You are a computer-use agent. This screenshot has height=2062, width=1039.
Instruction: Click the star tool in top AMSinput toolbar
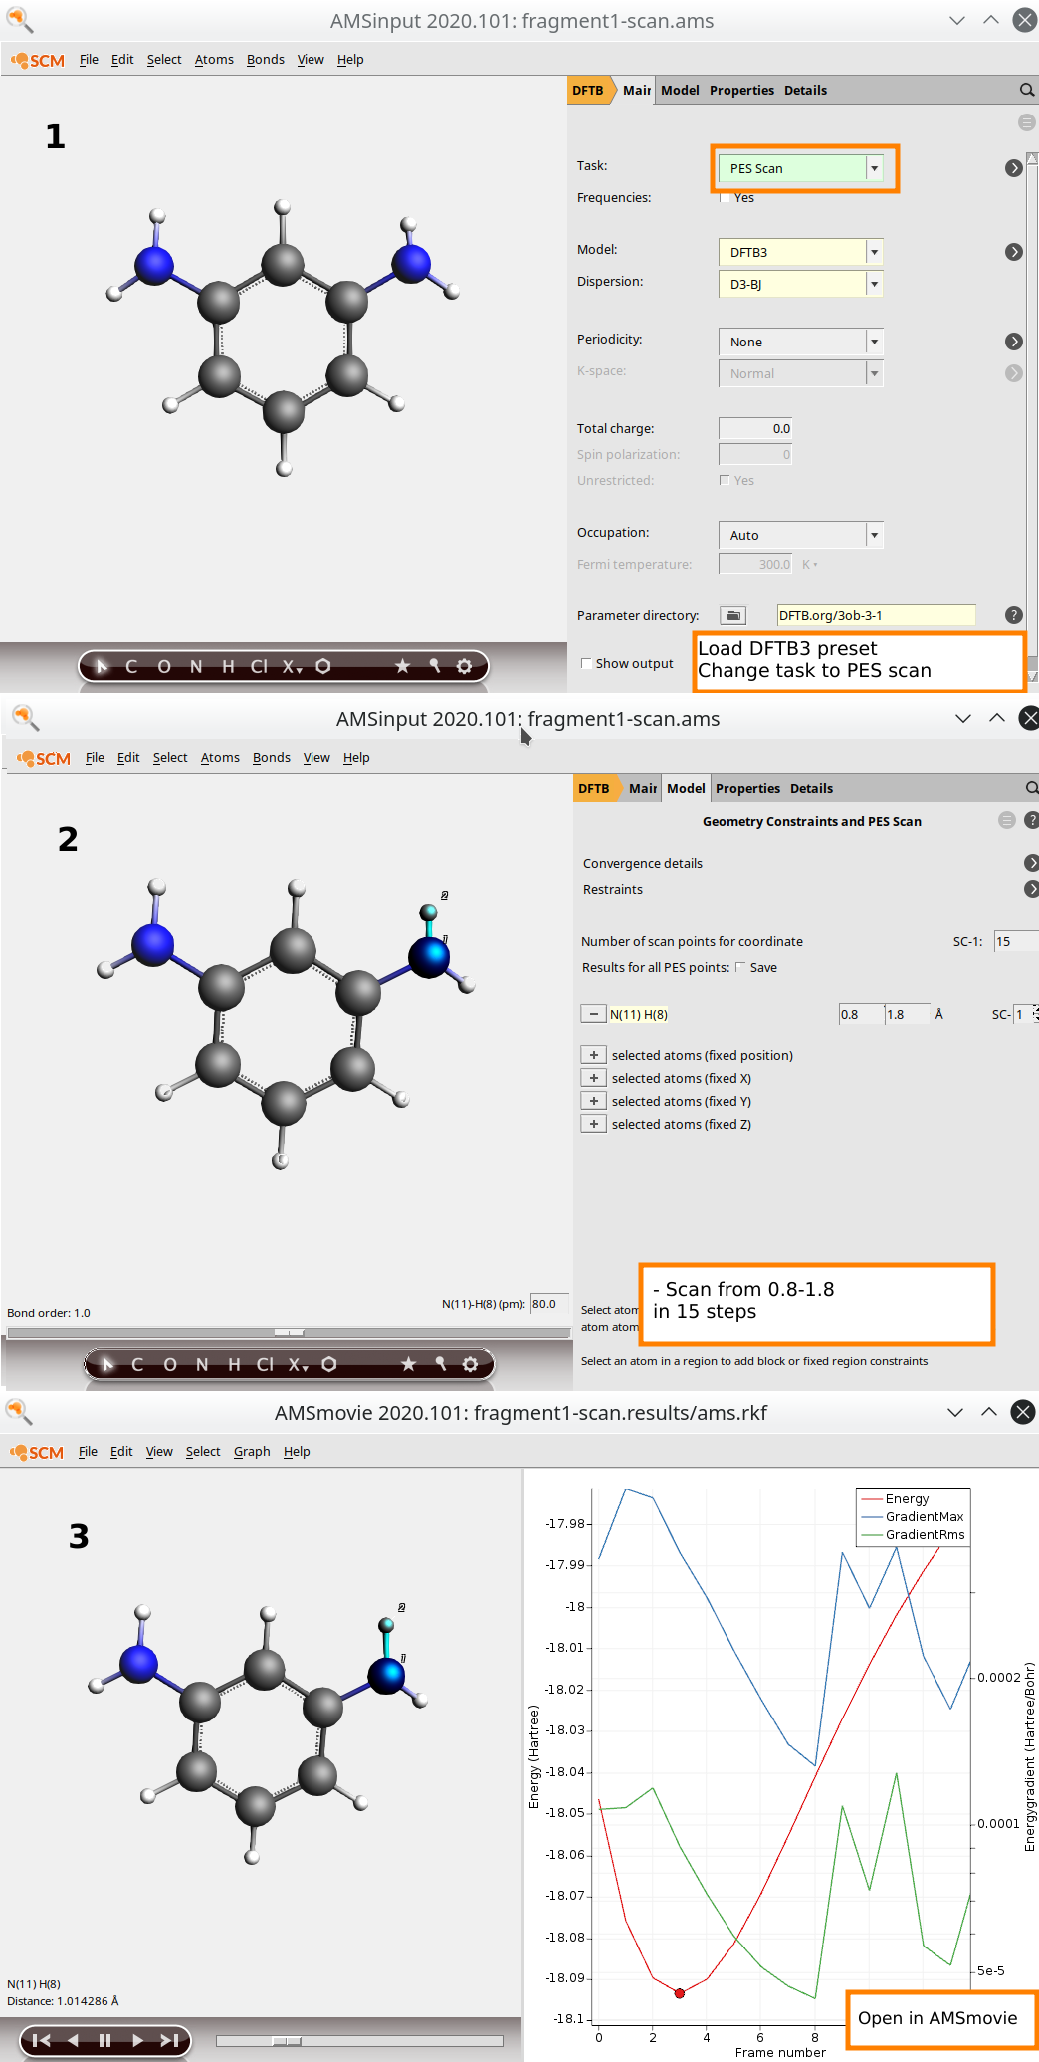click(402, 666)
